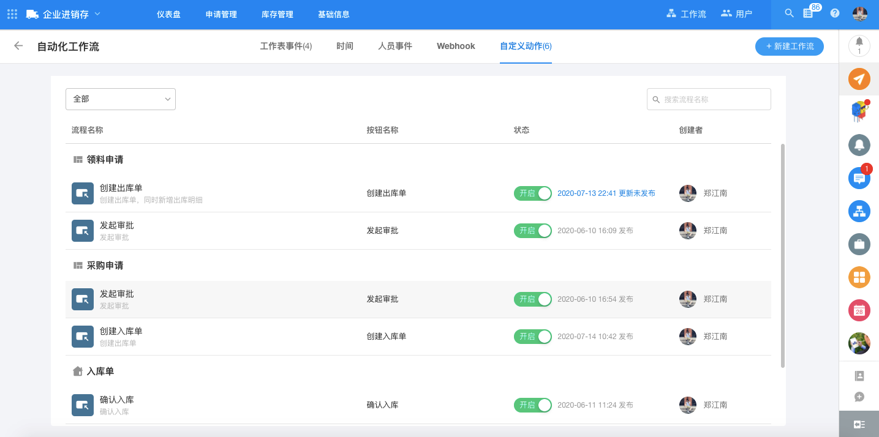Click the search magnifier in top bar

(789, 13)
